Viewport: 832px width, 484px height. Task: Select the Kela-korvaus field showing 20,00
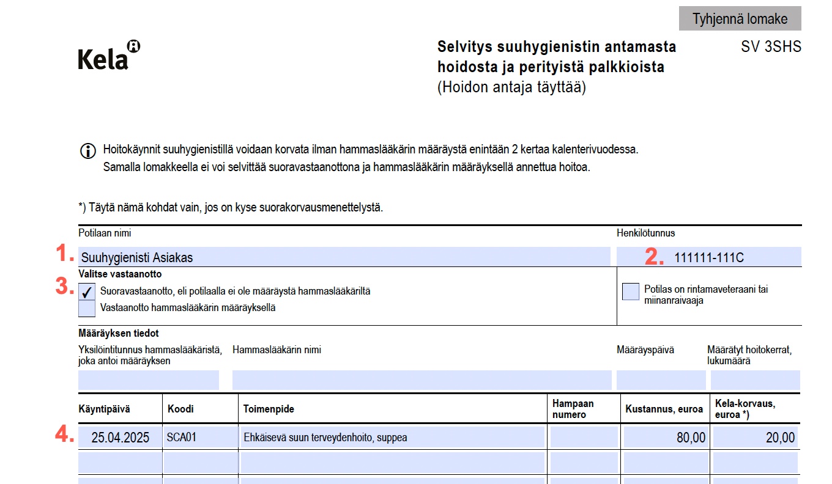[x=755, y=438]
